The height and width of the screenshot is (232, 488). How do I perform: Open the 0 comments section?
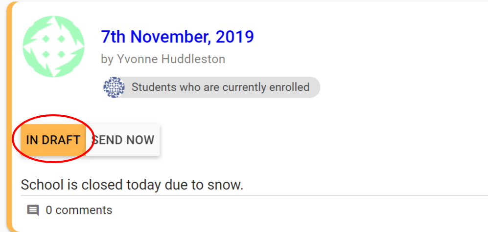pos(78,211)
